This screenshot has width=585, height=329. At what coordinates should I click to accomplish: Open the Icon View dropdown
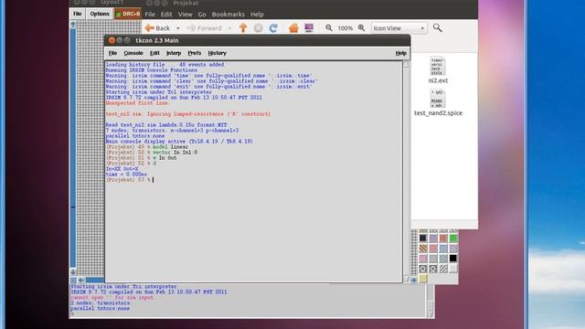click(399, 28)
